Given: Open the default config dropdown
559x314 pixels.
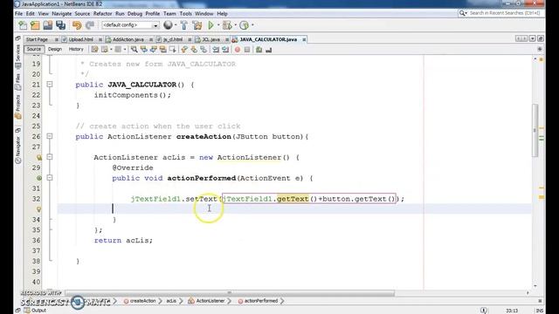Looking at the screenshot, I should tap(130, 25).
